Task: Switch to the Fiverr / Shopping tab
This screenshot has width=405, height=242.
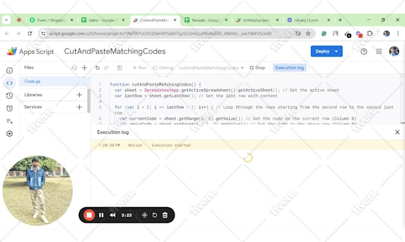Action: click(x=51, y=20)
